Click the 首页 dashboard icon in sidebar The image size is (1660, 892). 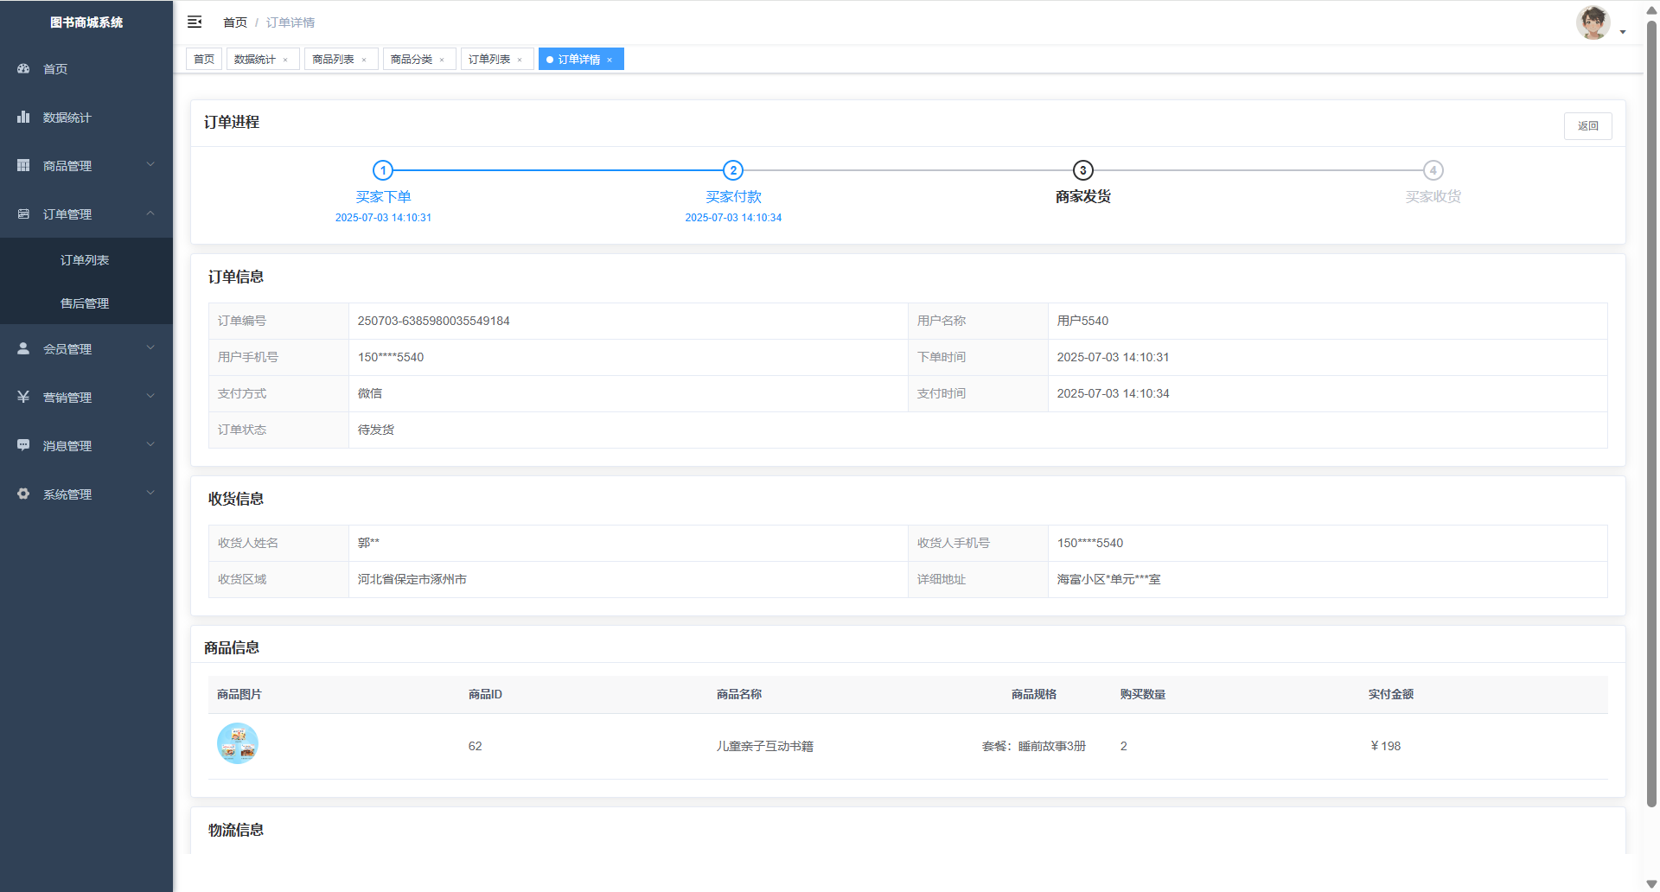(x=23, y=68)
